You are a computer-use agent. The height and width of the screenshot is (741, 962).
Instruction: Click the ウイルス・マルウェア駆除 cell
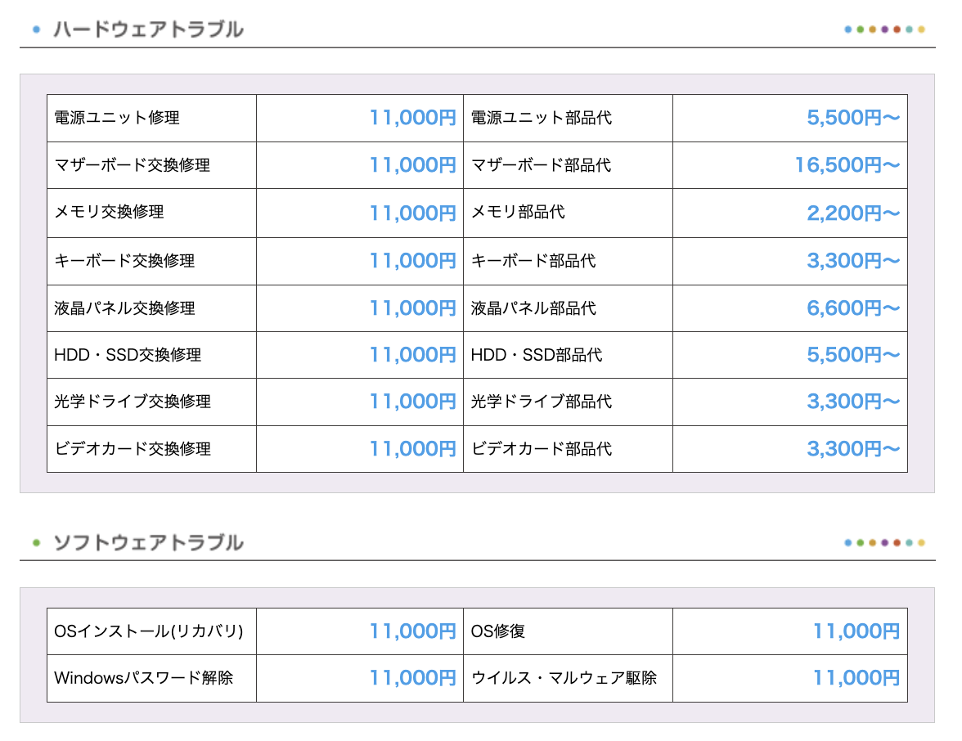coord(564,678)
